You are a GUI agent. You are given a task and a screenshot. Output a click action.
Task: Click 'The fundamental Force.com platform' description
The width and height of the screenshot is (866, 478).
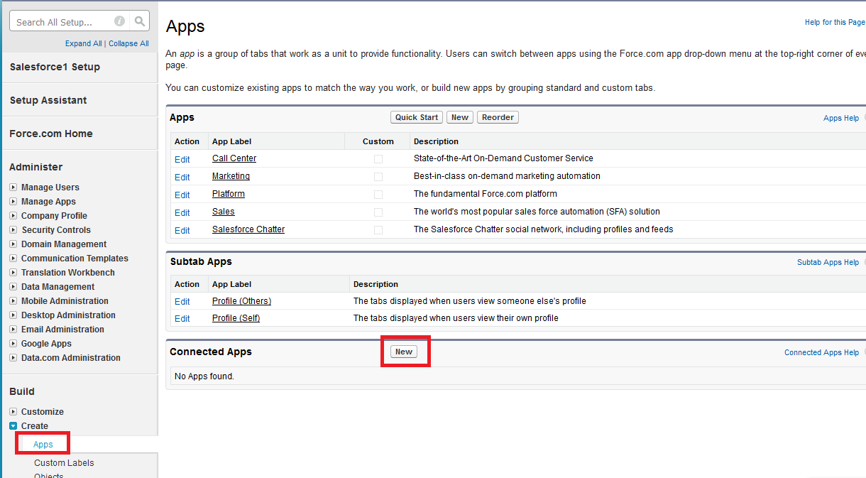(x=486, y=194)
